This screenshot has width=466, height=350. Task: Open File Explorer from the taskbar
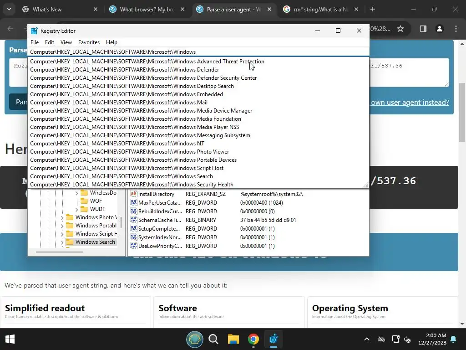233,339
